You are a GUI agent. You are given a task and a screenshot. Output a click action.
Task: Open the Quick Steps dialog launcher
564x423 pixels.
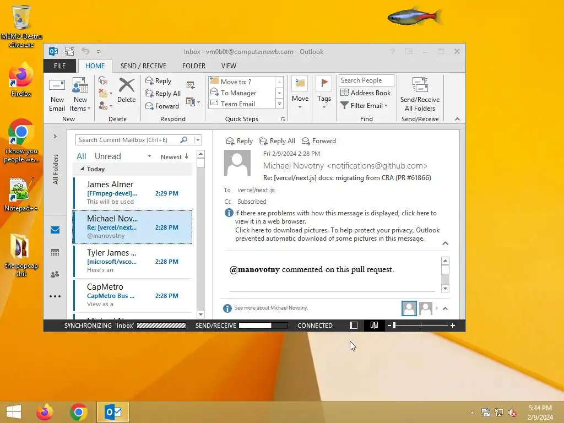coord(284,119)
